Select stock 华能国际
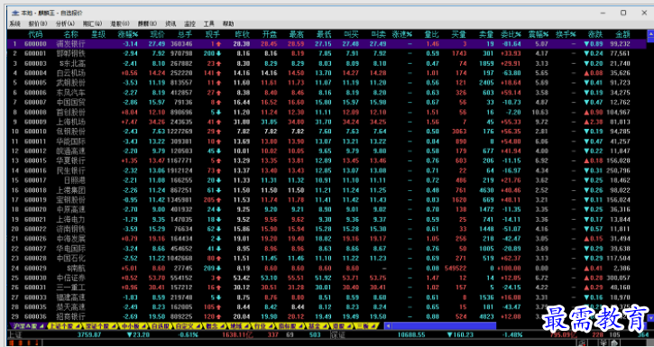This screenshot has width=654, height=347. pyautogui.click(x=70, y=142)
